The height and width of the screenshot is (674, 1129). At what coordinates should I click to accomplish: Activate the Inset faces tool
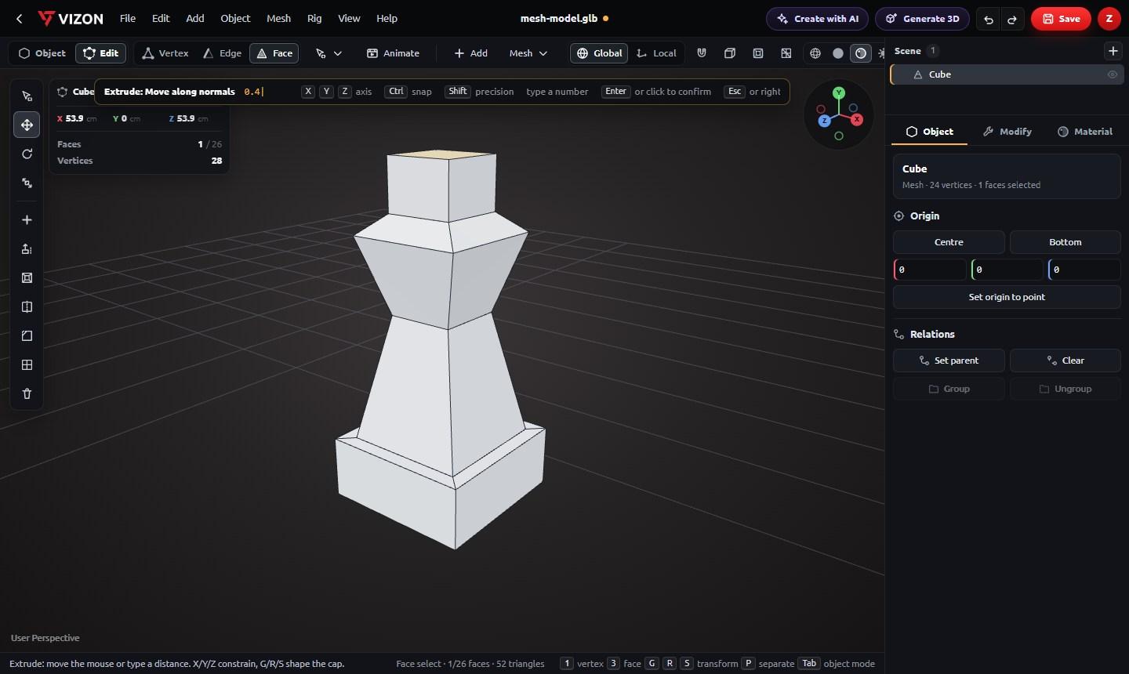pos(27,278)
